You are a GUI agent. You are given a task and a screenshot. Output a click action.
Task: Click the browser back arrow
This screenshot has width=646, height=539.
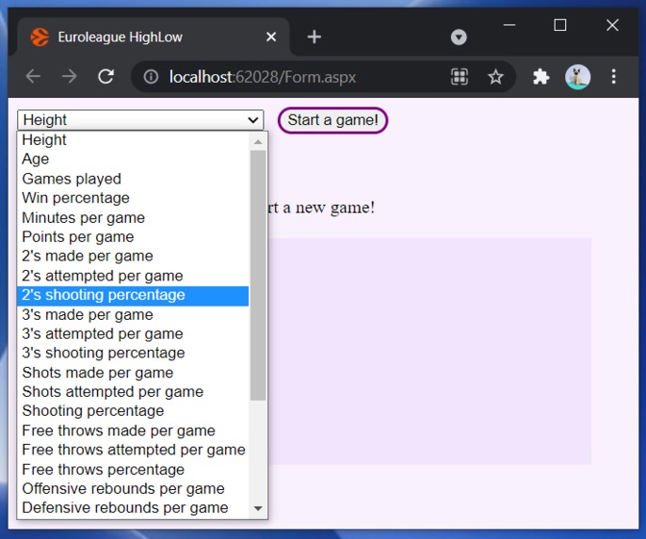click(33, 76)
